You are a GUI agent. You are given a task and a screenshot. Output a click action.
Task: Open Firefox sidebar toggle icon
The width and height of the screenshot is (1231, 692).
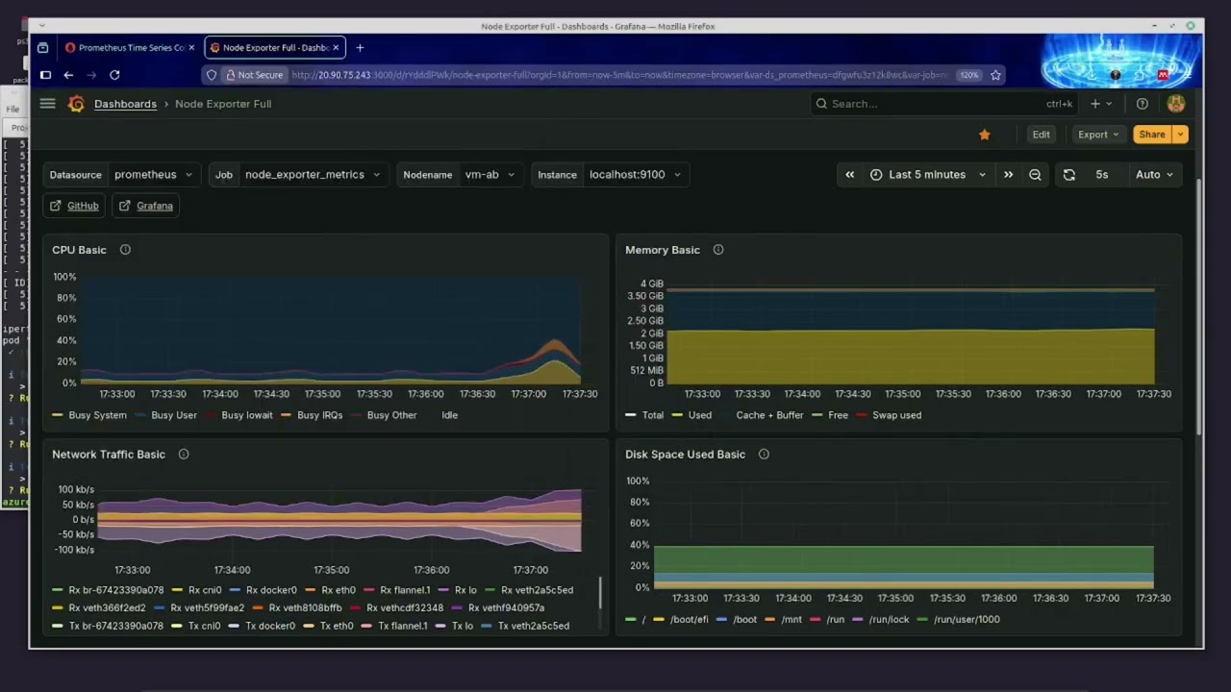pos(45,75)
